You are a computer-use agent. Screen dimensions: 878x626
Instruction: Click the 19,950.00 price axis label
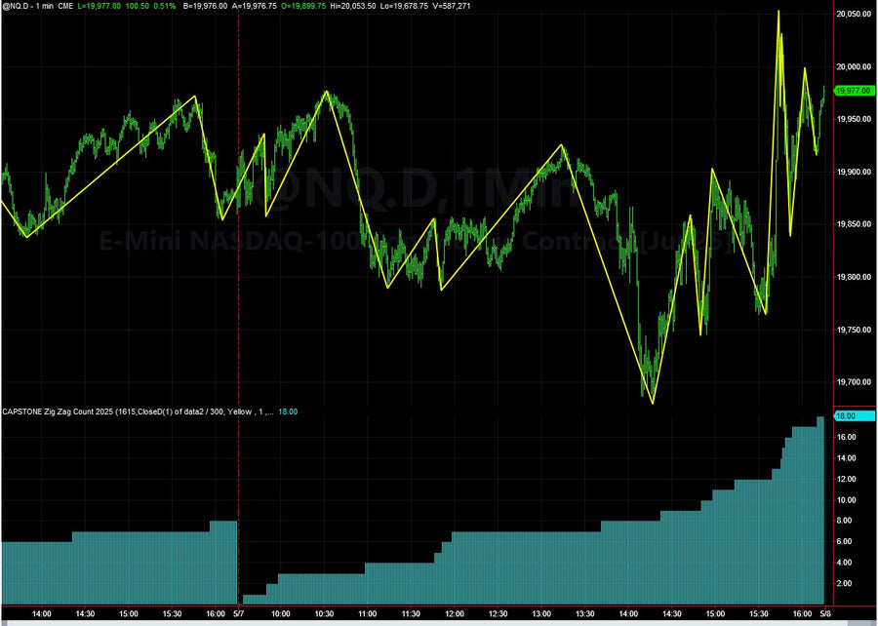854,119
